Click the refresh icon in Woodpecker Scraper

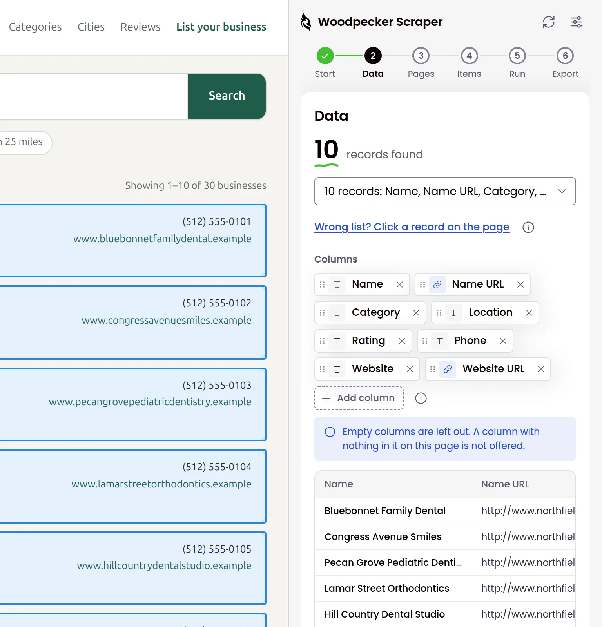pyautogui.click(x=548, y=22)
